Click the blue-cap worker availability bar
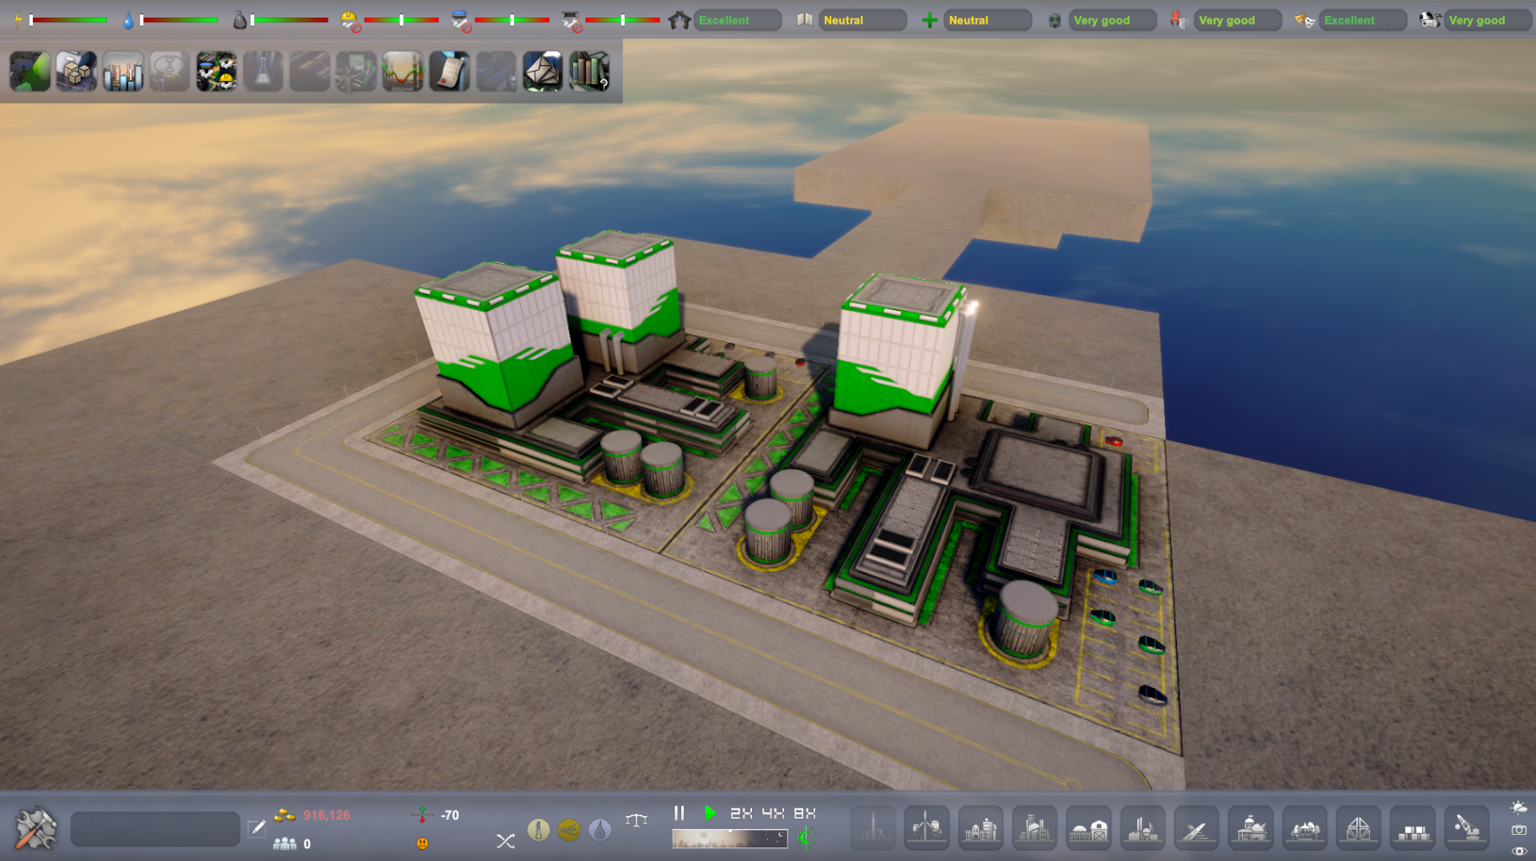This screenshot has height=861, width=1536. coord(512,19)
